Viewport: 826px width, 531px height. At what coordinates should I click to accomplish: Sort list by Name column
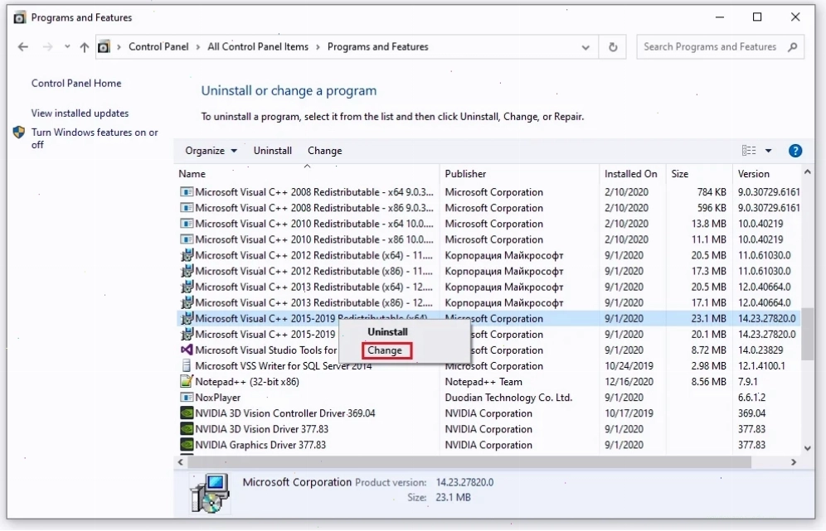coord(192,174)
